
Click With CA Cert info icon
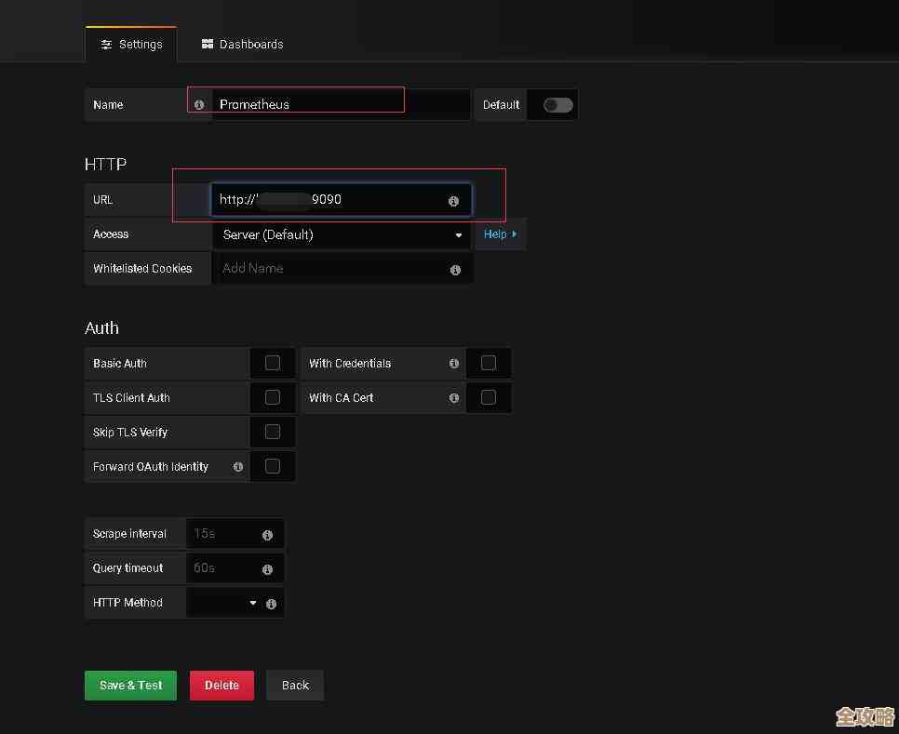[x=454, y=398]
